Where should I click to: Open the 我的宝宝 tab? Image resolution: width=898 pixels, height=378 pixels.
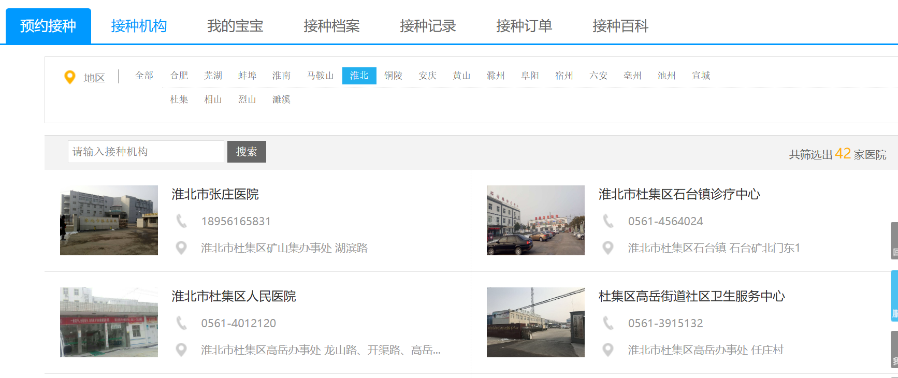(235, 26)
